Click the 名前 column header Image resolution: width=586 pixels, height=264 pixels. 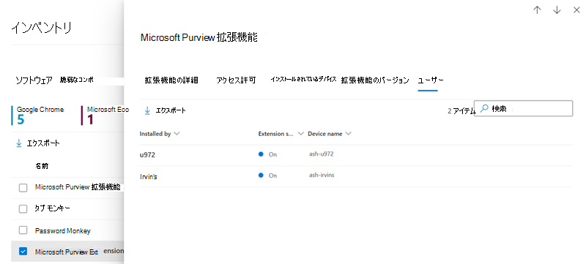[42, 166]
